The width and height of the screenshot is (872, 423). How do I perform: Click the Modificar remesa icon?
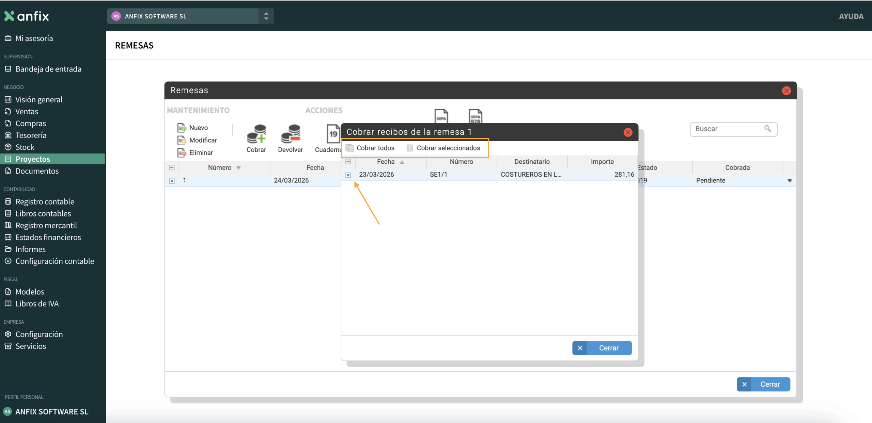(x=182, y=140)
